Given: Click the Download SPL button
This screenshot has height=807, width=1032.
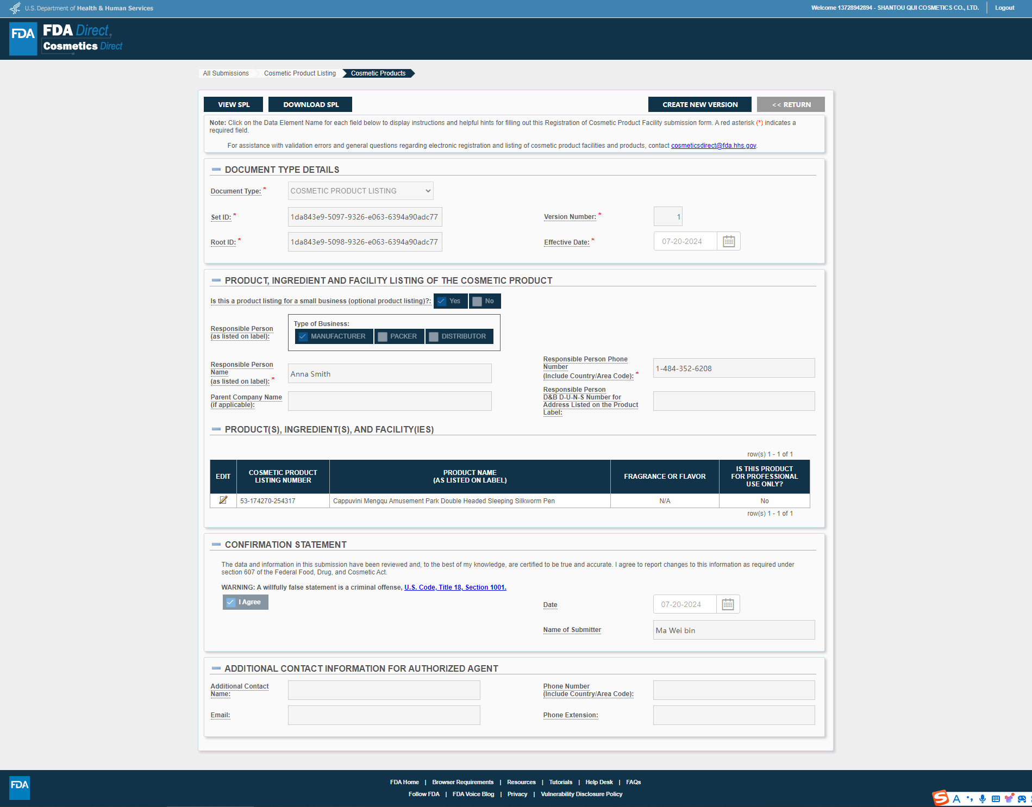Looking at the screenshot, I should (310, 104).
